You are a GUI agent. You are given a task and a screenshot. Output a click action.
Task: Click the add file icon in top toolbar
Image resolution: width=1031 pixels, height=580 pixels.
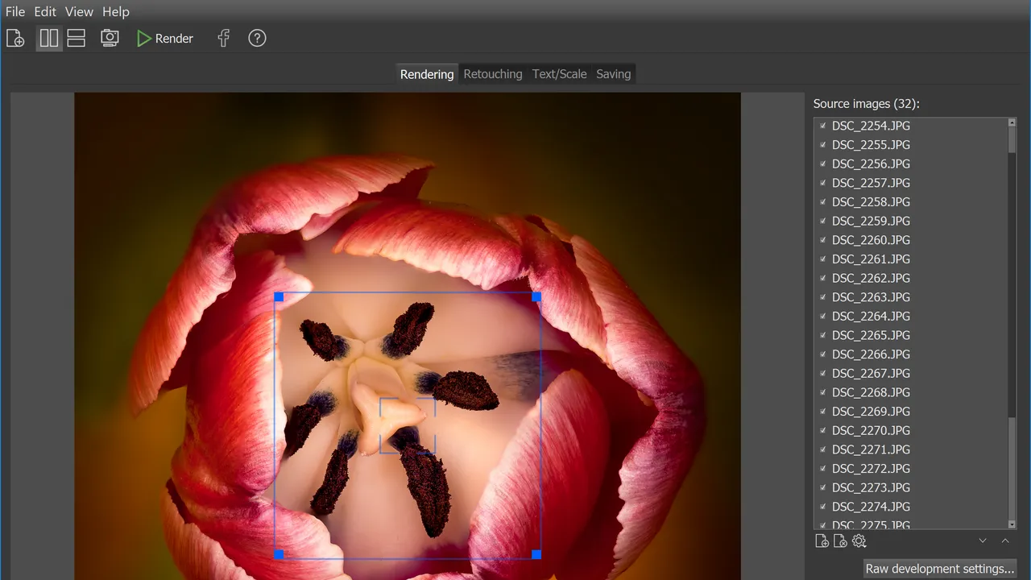pyautogui.click(x=15, y=39)
